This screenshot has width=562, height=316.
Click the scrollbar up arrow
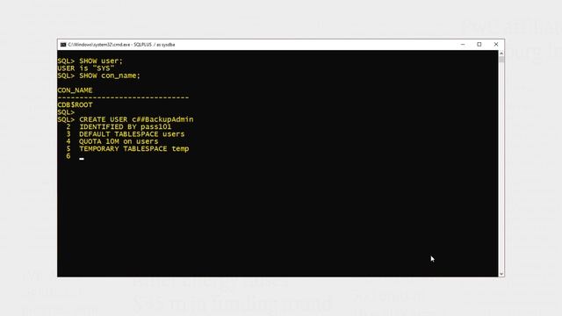click(x=501, y=53)
